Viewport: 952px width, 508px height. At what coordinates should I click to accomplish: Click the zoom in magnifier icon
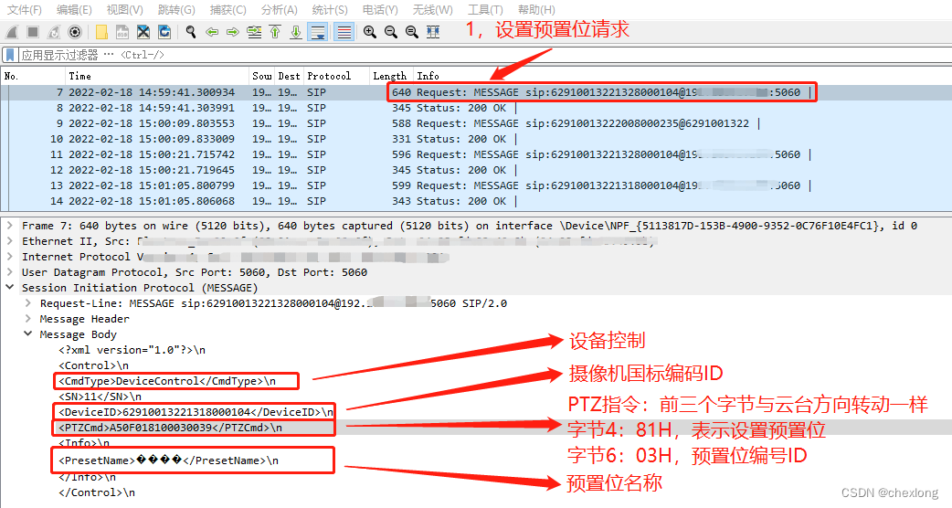pyautogui.click(x=370, y=32)
